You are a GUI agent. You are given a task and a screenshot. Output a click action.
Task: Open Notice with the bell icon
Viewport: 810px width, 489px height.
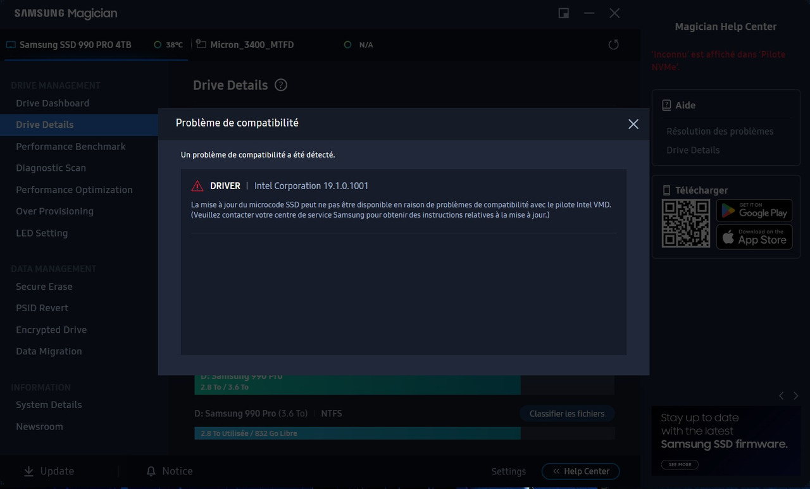(169, 471)
